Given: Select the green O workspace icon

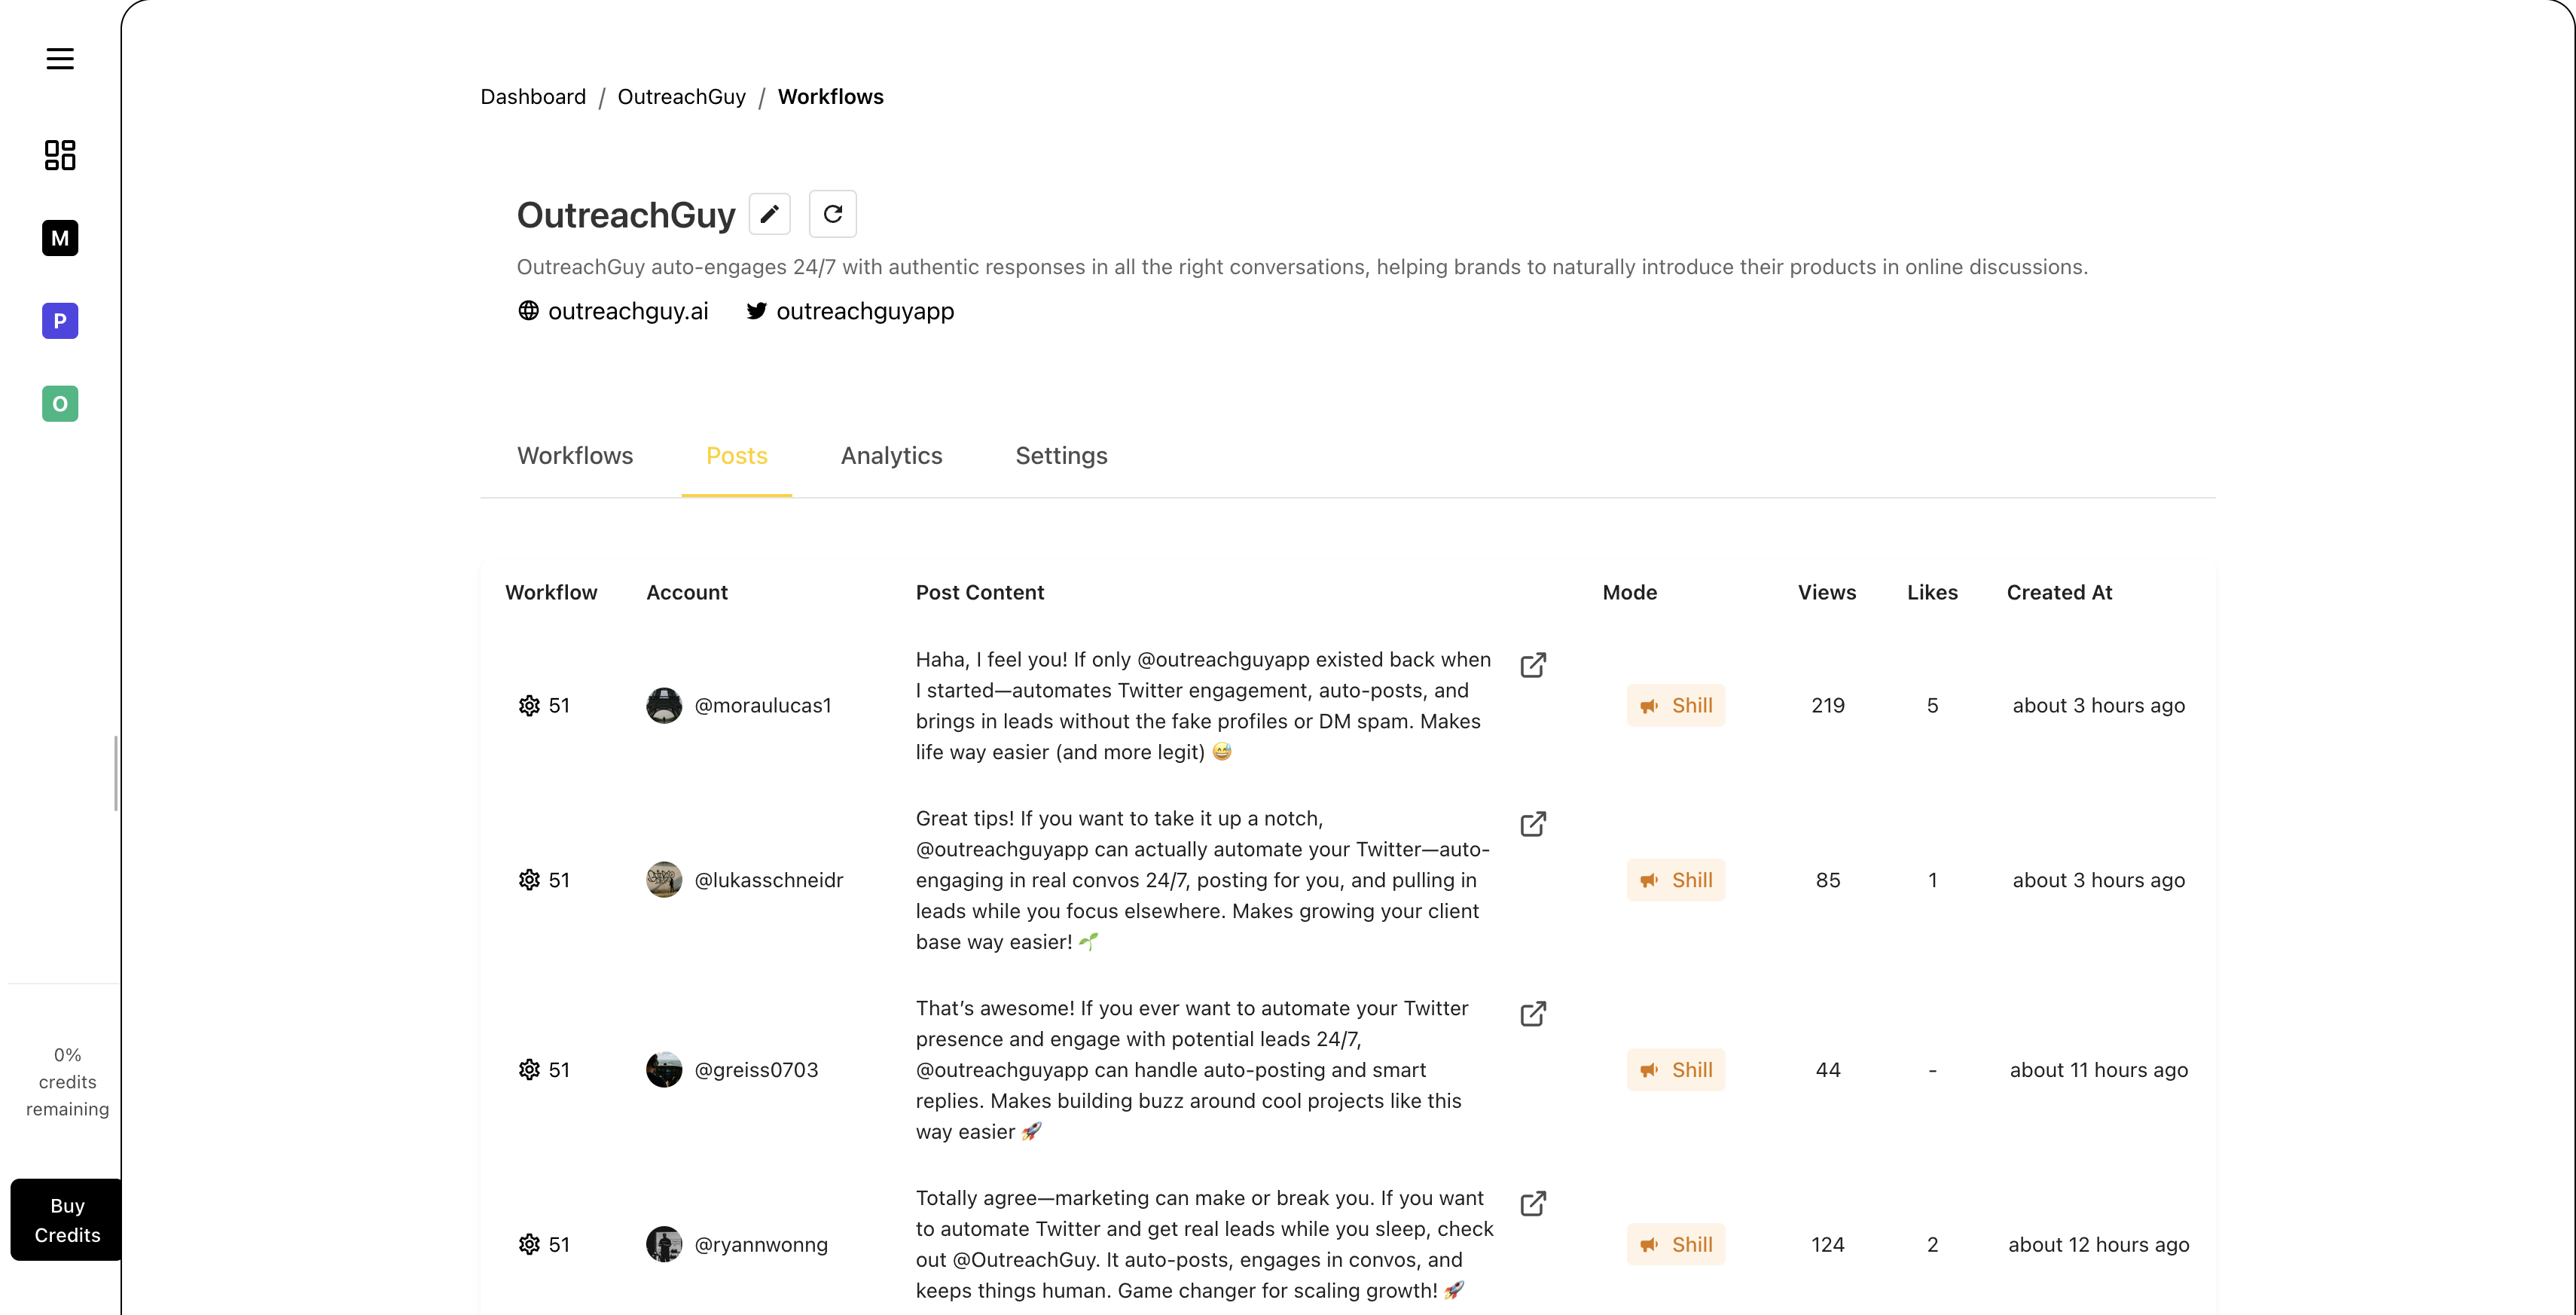Looking at the screenshot, I should [x=59, y=404].
